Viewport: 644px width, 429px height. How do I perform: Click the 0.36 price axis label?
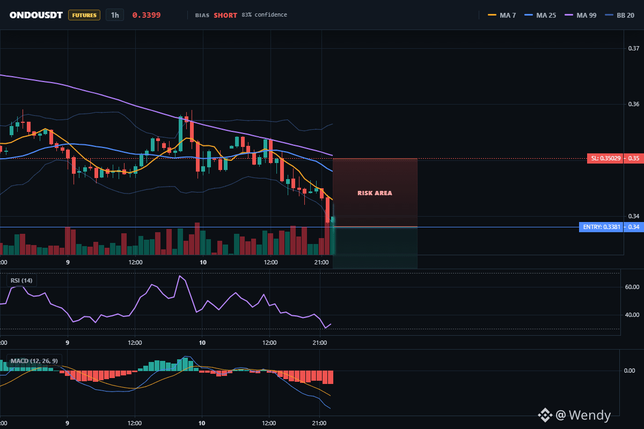coord(633,104)
